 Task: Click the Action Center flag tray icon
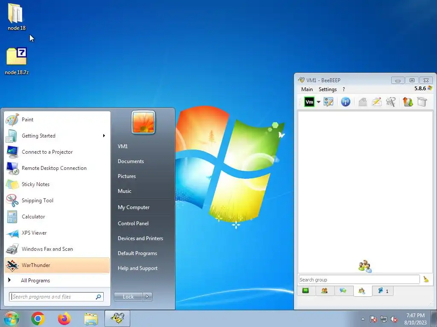(373, 319)
